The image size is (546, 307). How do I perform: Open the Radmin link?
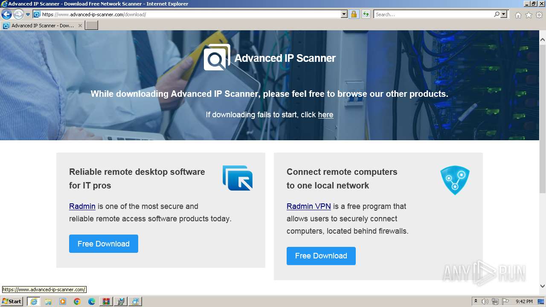coord(82,206)
